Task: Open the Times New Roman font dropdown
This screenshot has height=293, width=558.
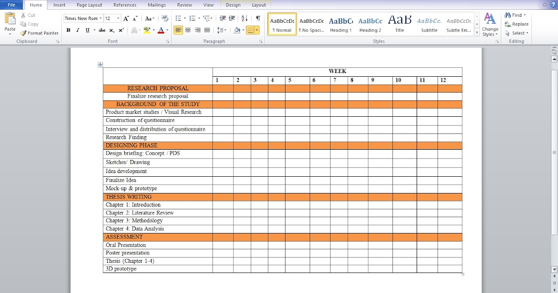Action: pyautogui.click(x=100, y=19)
